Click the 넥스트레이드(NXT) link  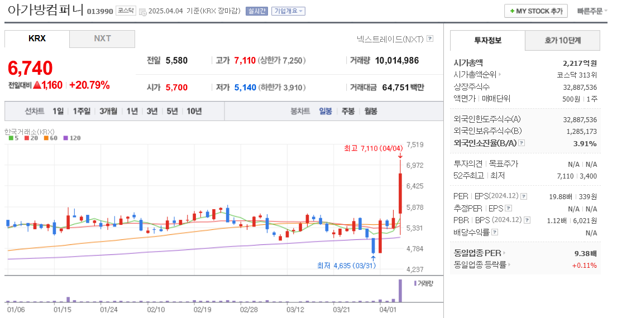(390, 38)
